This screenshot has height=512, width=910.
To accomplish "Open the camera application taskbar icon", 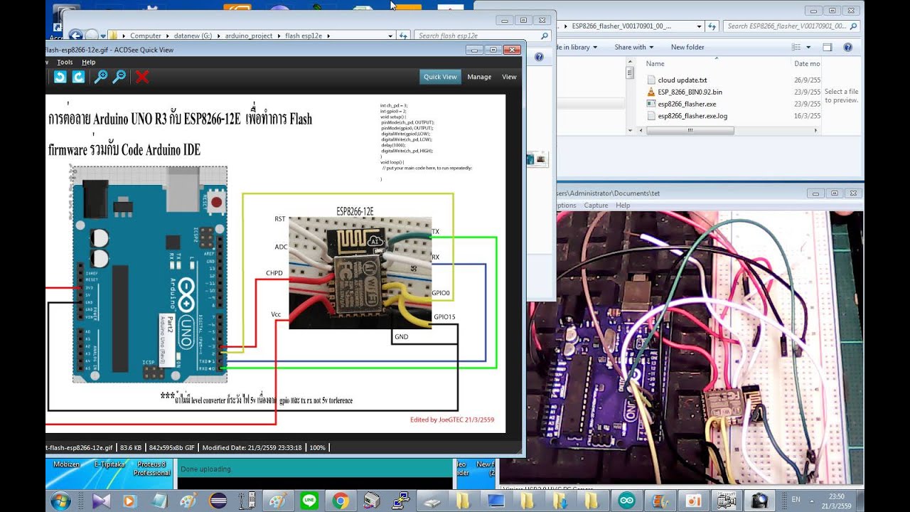I will (760, 501).
